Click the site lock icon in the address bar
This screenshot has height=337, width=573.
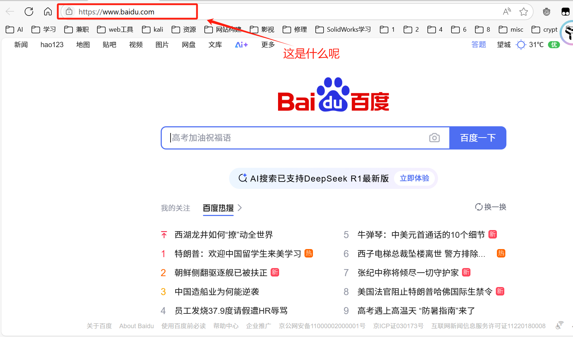pos(69,12)
